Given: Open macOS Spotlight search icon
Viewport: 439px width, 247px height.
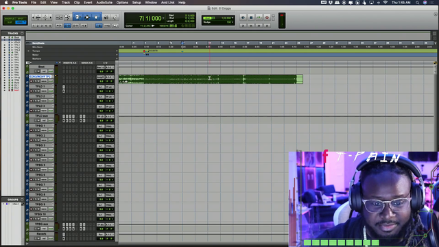Looking at the screenshot, I should [418, 3].
